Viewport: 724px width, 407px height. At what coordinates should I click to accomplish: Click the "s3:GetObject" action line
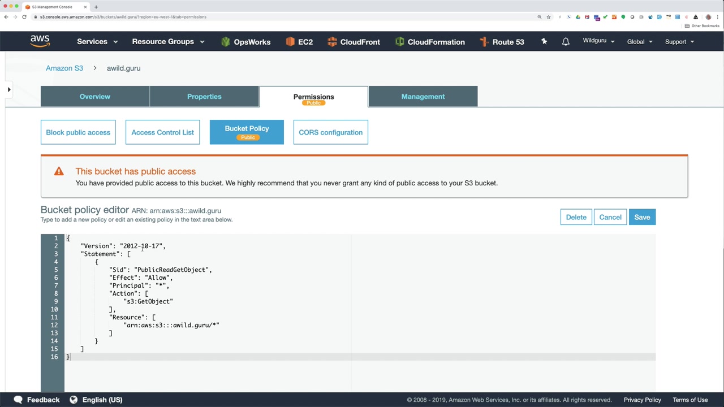pyautogui.click(x=148, y=301)
